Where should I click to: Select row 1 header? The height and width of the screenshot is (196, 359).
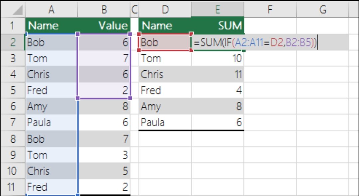12,26
